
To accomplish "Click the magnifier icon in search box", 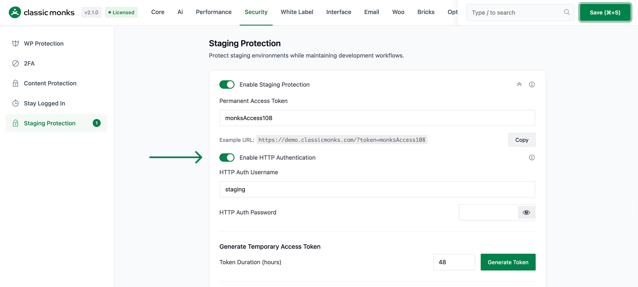I will pos(567,13).
